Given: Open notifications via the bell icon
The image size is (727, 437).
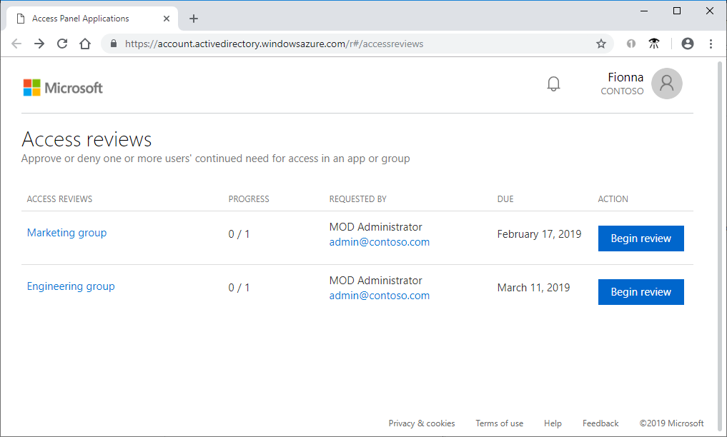Looking at the screenshot, I should point(553,84).
